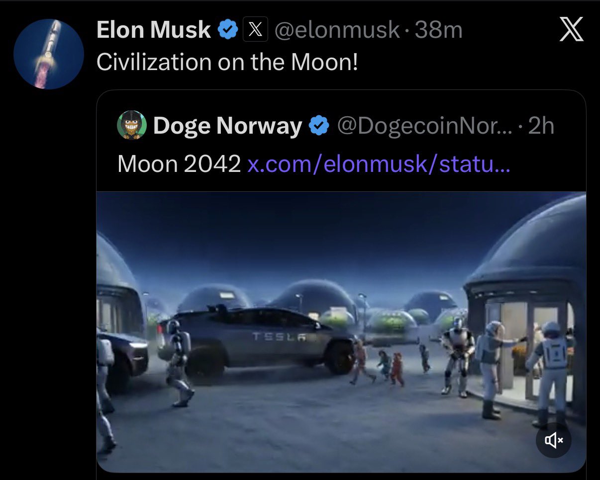
Task: Unmute the video using the speaker icon
Action: (x=554, y=440)
